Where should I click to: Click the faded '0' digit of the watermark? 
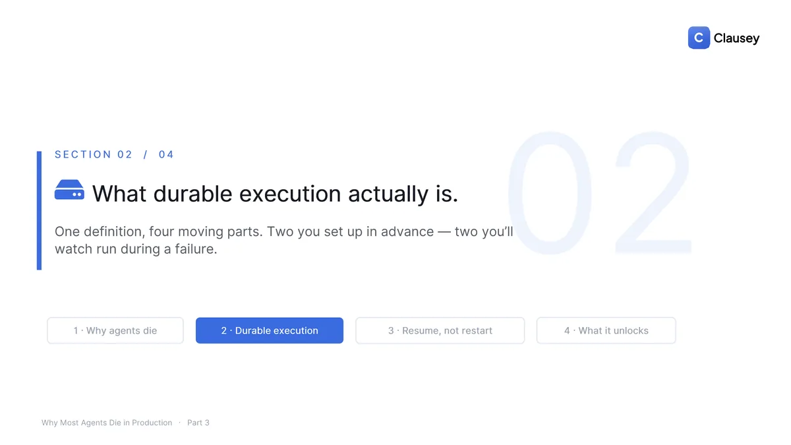point(549,192)
